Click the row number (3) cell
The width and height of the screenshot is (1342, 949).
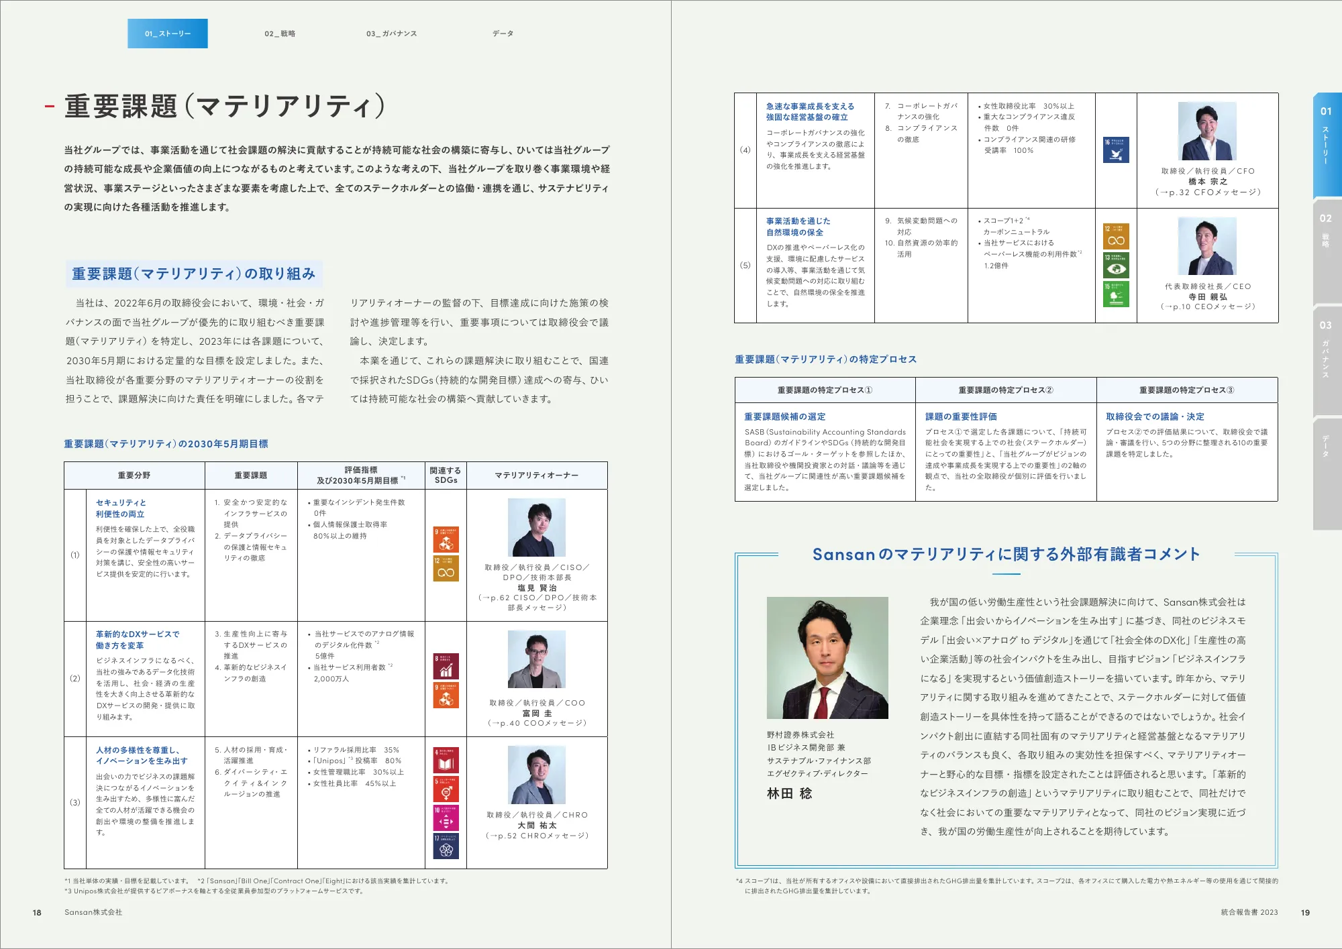tap(75, 802)
